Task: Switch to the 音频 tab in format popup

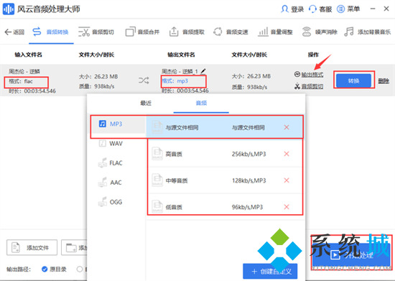Action: [201, 103]
